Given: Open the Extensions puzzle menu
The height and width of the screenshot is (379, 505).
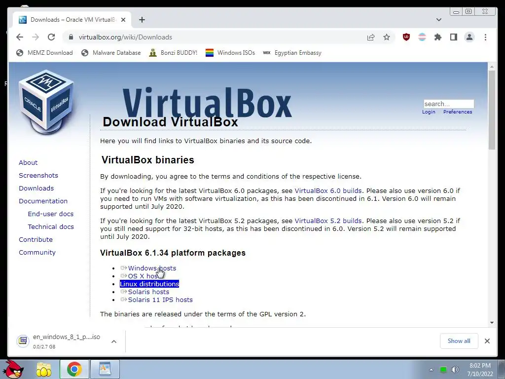Looking at the screenshot, I should (x=438, y=37).
